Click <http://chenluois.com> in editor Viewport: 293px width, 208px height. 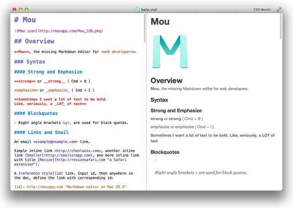(78, 151)
